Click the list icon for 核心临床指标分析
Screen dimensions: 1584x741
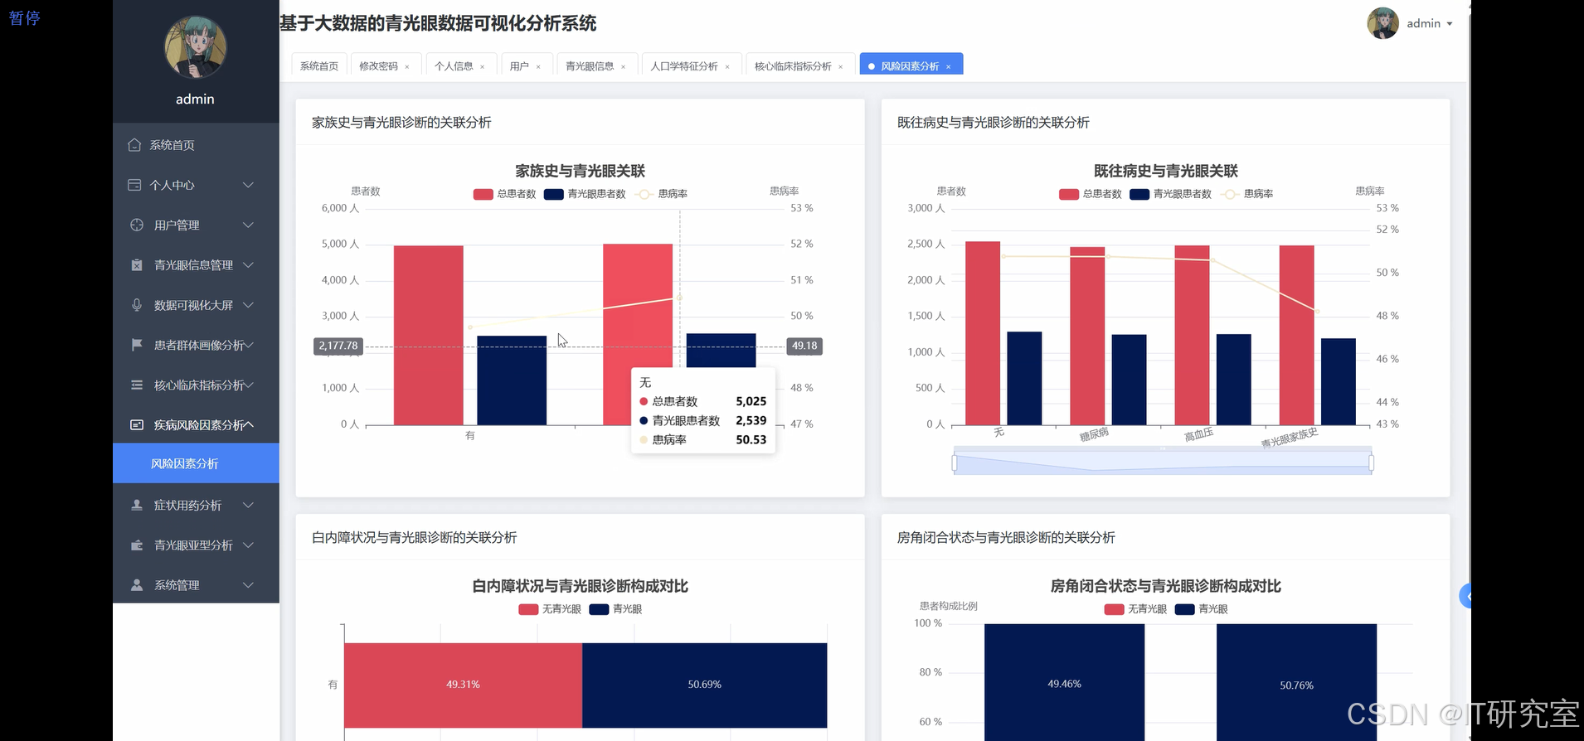[x=137, y=385]
